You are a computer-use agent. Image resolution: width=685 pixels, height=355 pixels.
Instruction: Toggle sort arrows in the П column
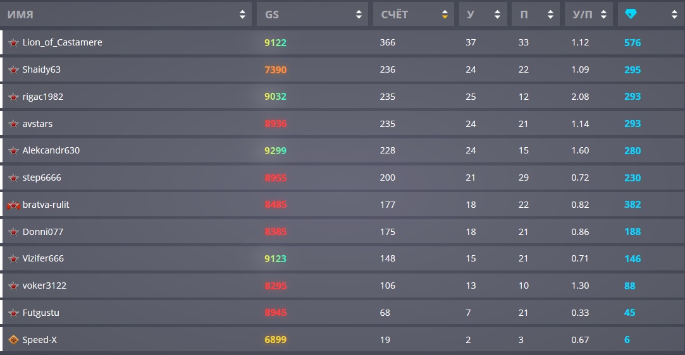tap(550, 15)
